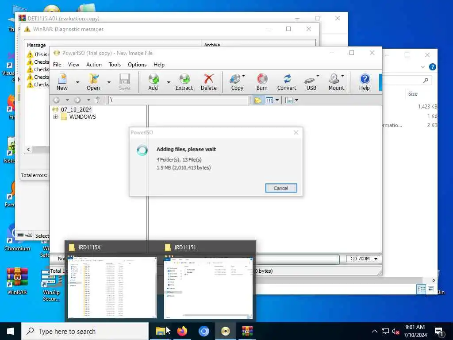Viewport: 453px width, 340px height.
Task: Show hidden system tray icons chevron
Action: [x=374, y=331]
